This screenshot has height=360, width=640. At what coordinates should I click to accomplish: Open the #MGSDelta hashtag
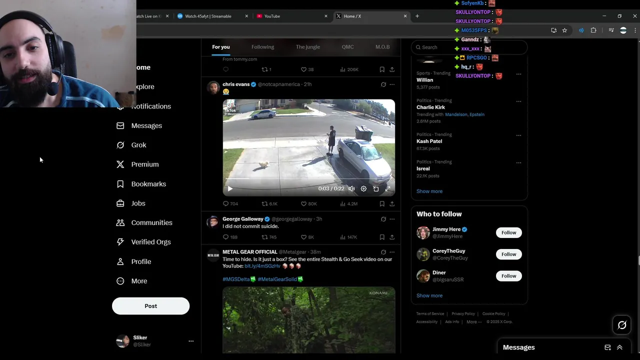(x=236, y=279)
